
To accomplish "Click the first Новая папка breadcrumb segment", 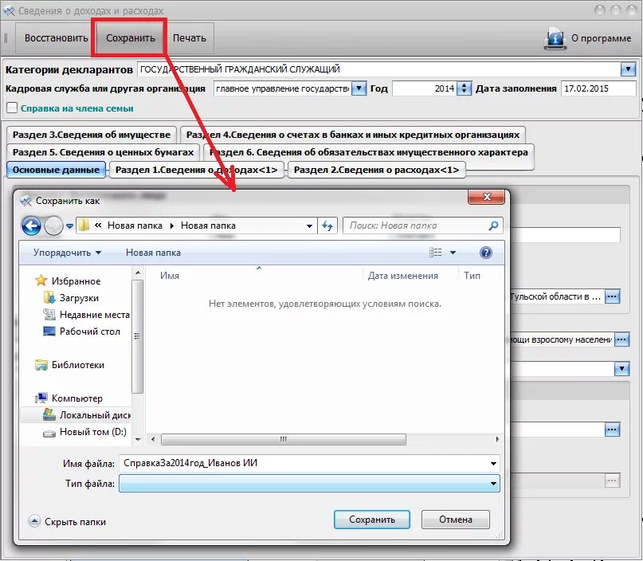I will point(135,226).
